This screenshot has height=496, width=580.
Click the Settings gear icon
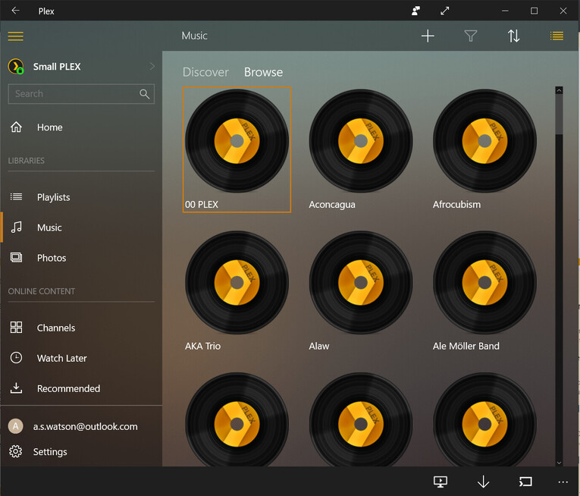click(15, 451)
